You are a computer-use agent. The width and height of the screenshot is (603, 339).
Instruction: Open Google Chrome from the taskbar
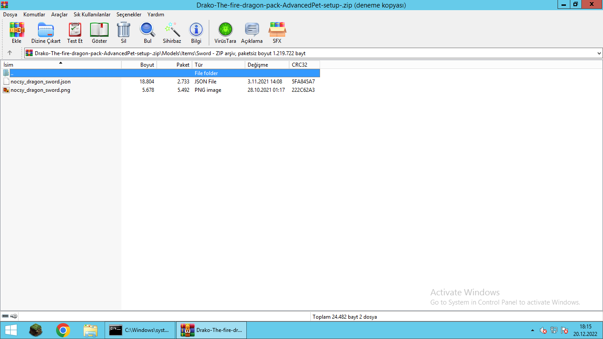[63, 330]
